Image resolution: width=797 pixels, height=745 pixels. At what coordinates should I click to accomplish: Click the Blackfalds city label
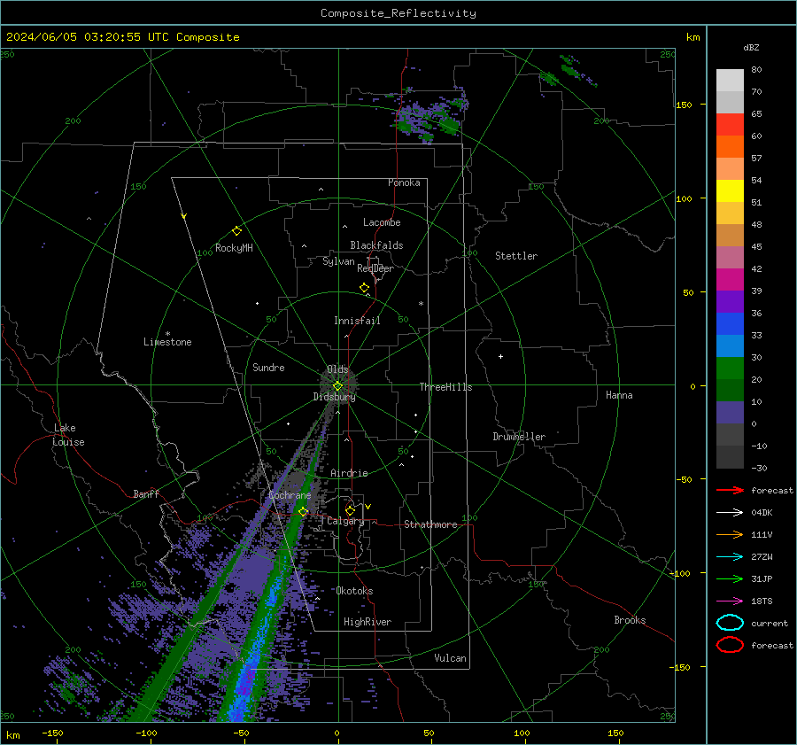(376, 245)
